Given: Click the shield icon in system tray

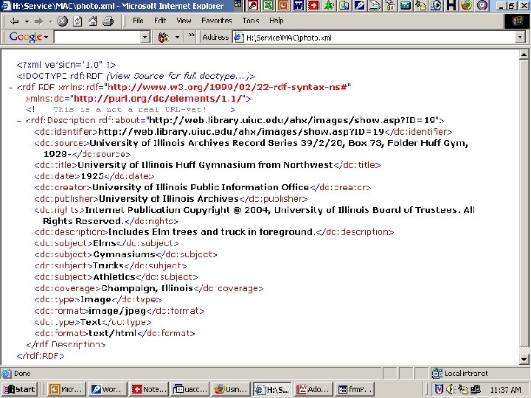Looking at the screenshot, I should tap(439, 390).
